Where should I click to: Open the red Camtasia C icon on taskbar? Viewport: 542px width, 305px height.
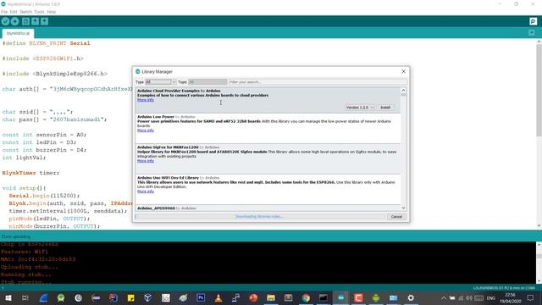358,297
